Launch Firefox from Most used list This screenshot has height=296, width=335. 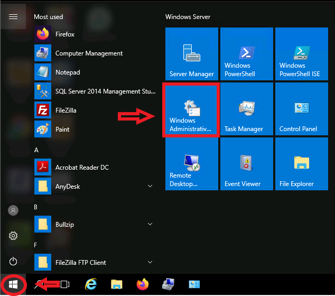pos(95,34)
